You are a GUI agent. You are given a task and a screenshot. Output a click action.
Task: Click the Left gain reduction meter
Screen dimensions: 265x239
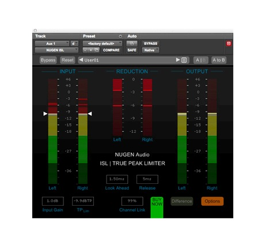coord(118,107)
